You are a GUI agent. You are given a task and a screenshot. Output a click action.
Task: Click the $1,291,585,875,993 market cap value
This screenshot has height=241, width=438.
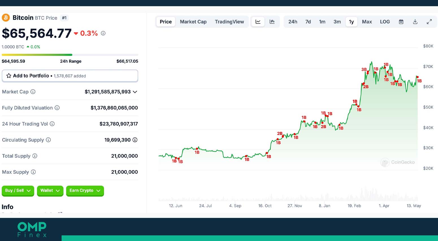(108, 92)
